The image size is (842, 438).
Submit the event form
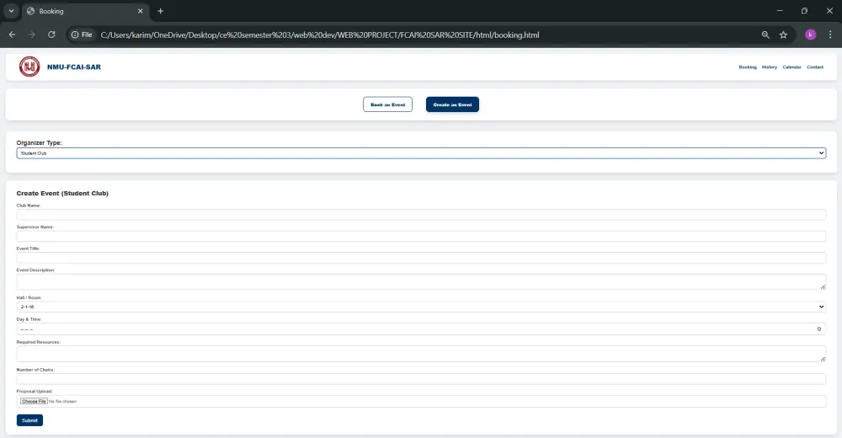pyautogui.click(x=29, y=420)
